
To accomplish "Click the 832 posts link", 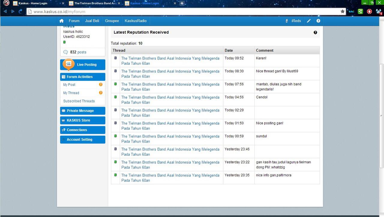I will coord(78,52).
